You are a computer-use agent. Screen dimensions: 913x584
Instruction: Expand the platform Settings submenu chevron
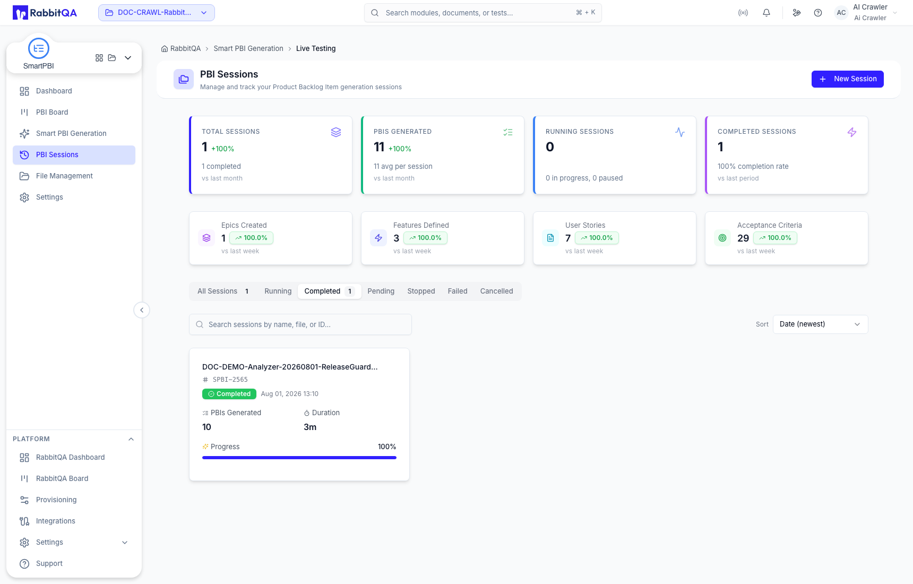click(125, 543)
